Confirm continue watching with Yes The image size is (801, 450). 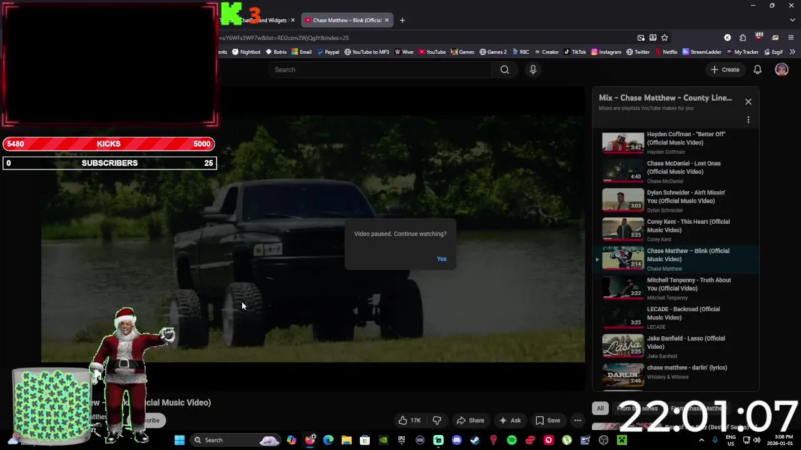(x=442, y=259)
